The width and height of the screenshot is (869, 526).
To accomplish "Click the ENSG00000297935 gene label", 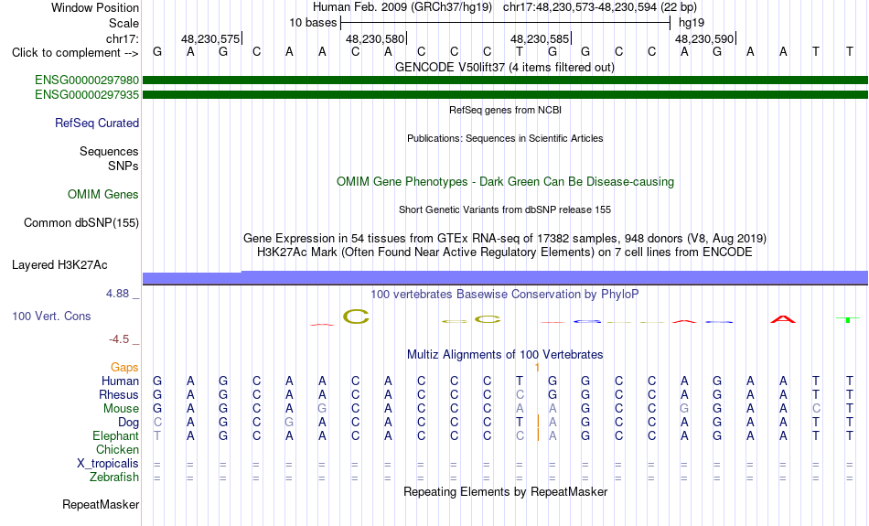I will coord(87,95).
